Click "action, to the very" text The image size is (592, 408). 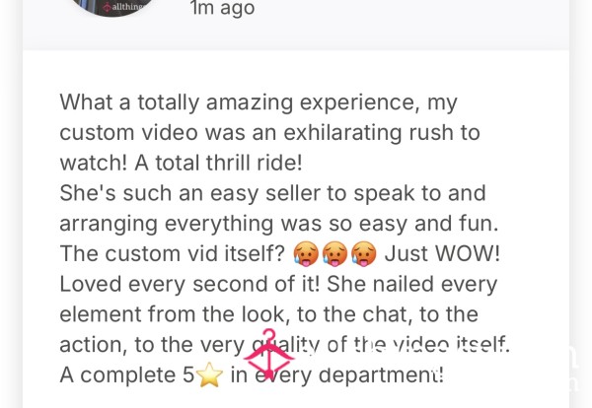153,345
